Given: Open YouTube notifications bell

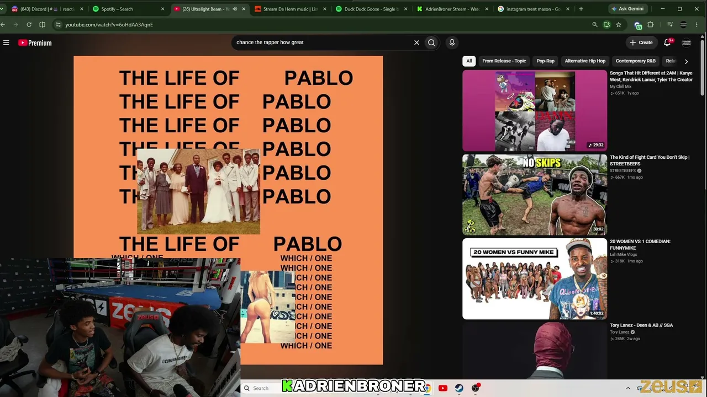Looking at the screenshot, I should click(667, 42).
